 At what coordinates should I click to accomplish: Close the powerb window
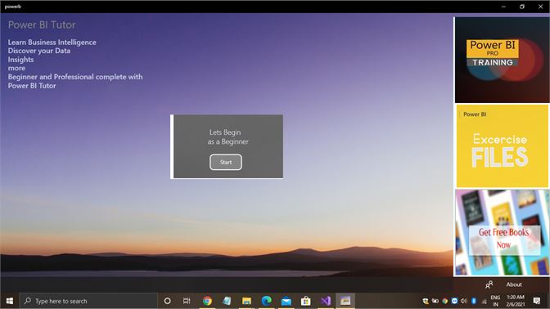coord(540,7)
